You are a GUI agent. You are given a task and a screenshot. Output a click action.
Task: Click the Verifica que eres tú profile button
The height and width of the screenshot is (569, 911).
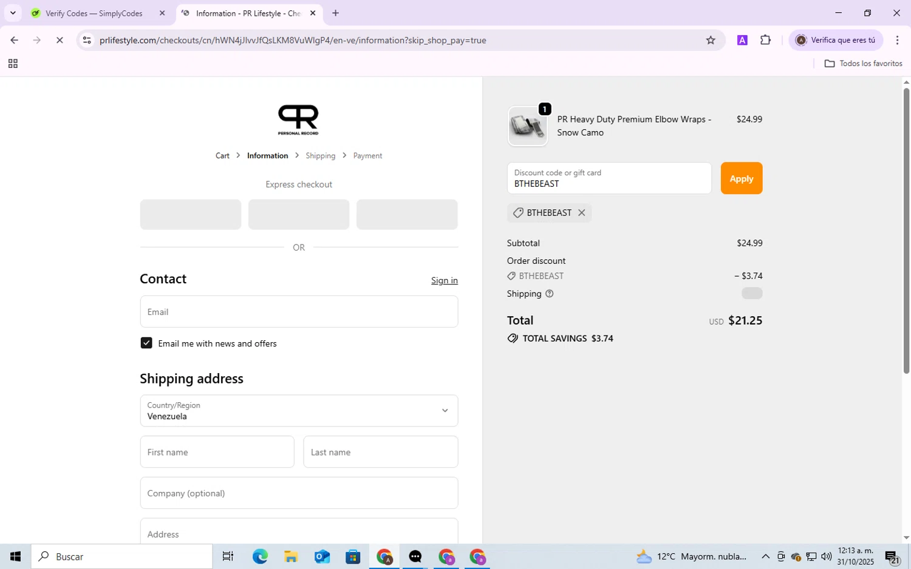pyautogui.click(x=835, y=40)
